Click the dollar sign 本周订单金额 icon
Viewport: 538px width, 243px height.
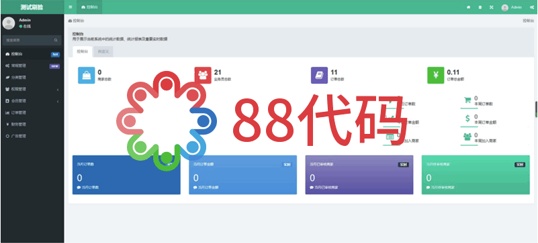point(467,118)
